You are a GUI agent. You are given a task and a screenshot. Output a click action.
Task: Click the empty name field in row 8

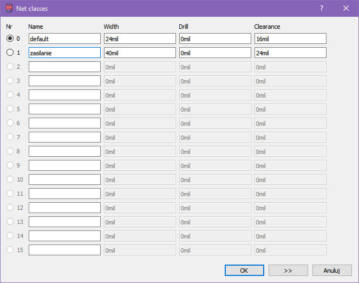point(64,151)
